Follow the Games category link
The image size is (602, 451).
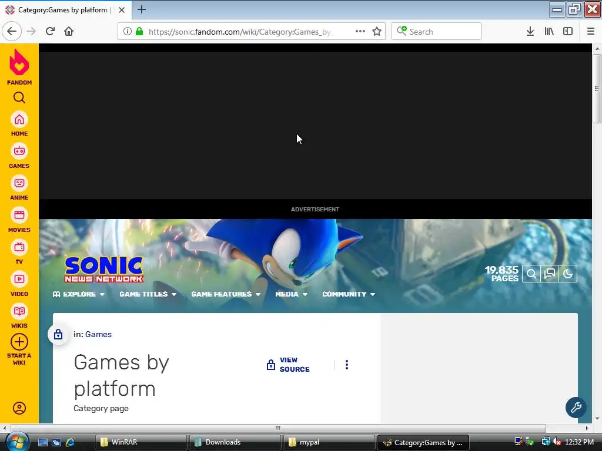point(98,334)
